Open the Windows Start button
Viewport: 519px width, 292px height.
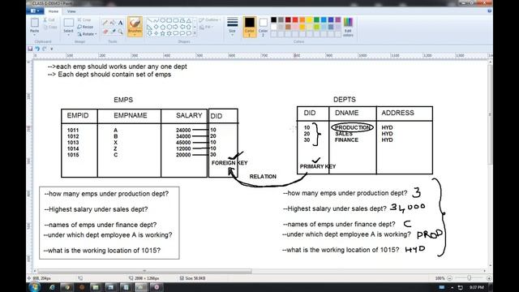click(x=34, y=287)
